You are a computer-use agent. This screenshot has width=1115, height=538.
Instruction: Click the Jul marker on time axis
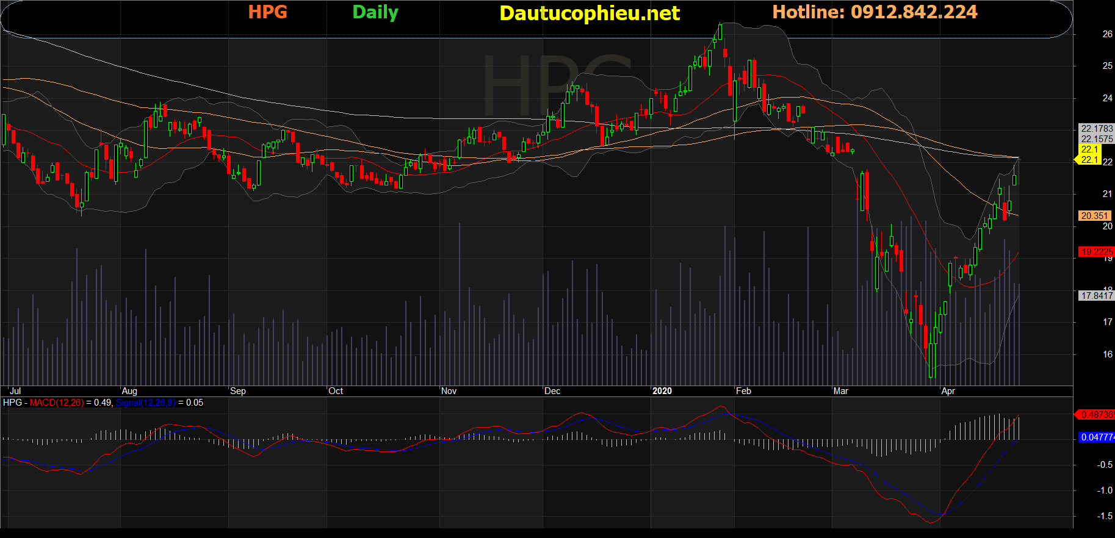coord(15,391)
